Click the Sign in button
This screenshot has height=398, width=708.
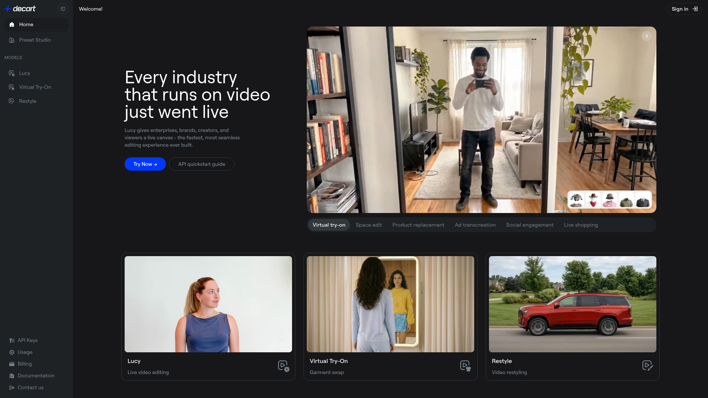684,9
